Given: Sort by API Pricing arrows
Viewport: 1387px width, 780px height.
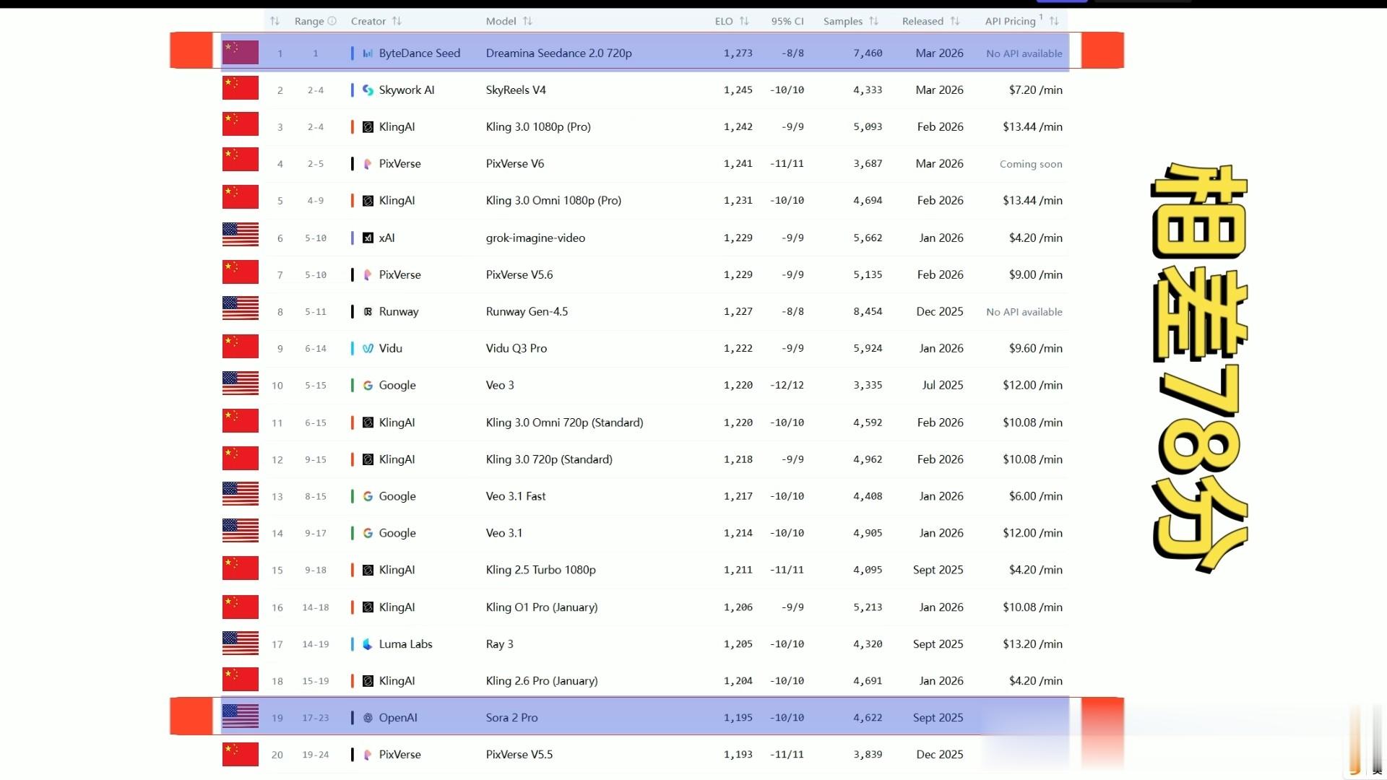Looking at the screenshot, I should (x=1054, y=21).
